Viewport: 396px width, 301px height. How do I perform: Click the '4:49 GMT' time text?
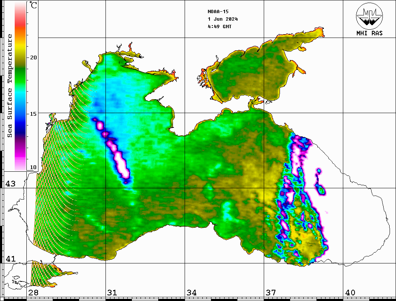(219, 26)
